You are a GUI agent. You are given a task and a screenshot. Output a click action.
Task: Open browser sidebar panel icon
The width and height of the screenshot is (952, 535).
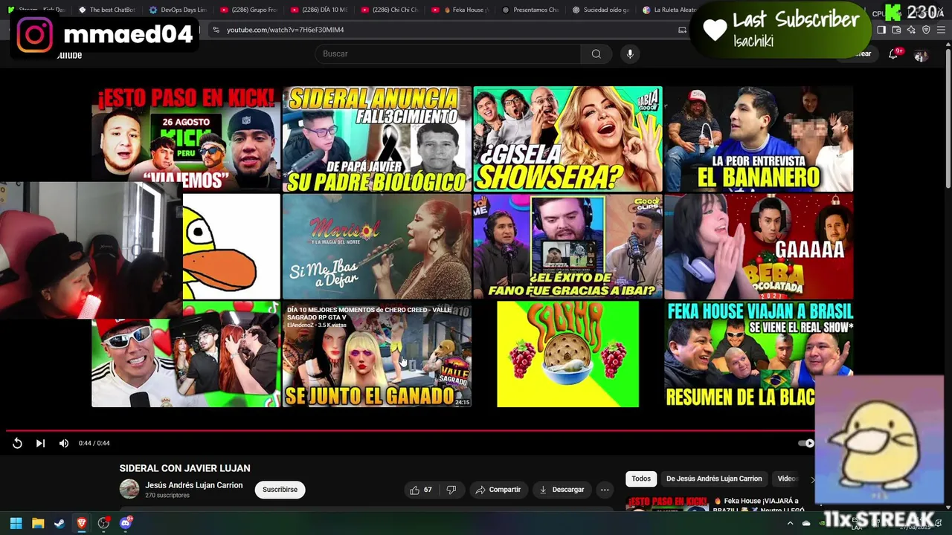pyautogui.click(x=881, y=30)
